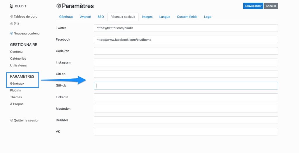Focus the GitHub input field
The width and height of the screenshot is (299, 153).
pyautogui.click(x=186, y=86)
